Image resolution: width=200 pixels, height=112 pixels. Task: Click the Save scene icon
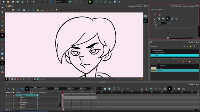point(13,2)
